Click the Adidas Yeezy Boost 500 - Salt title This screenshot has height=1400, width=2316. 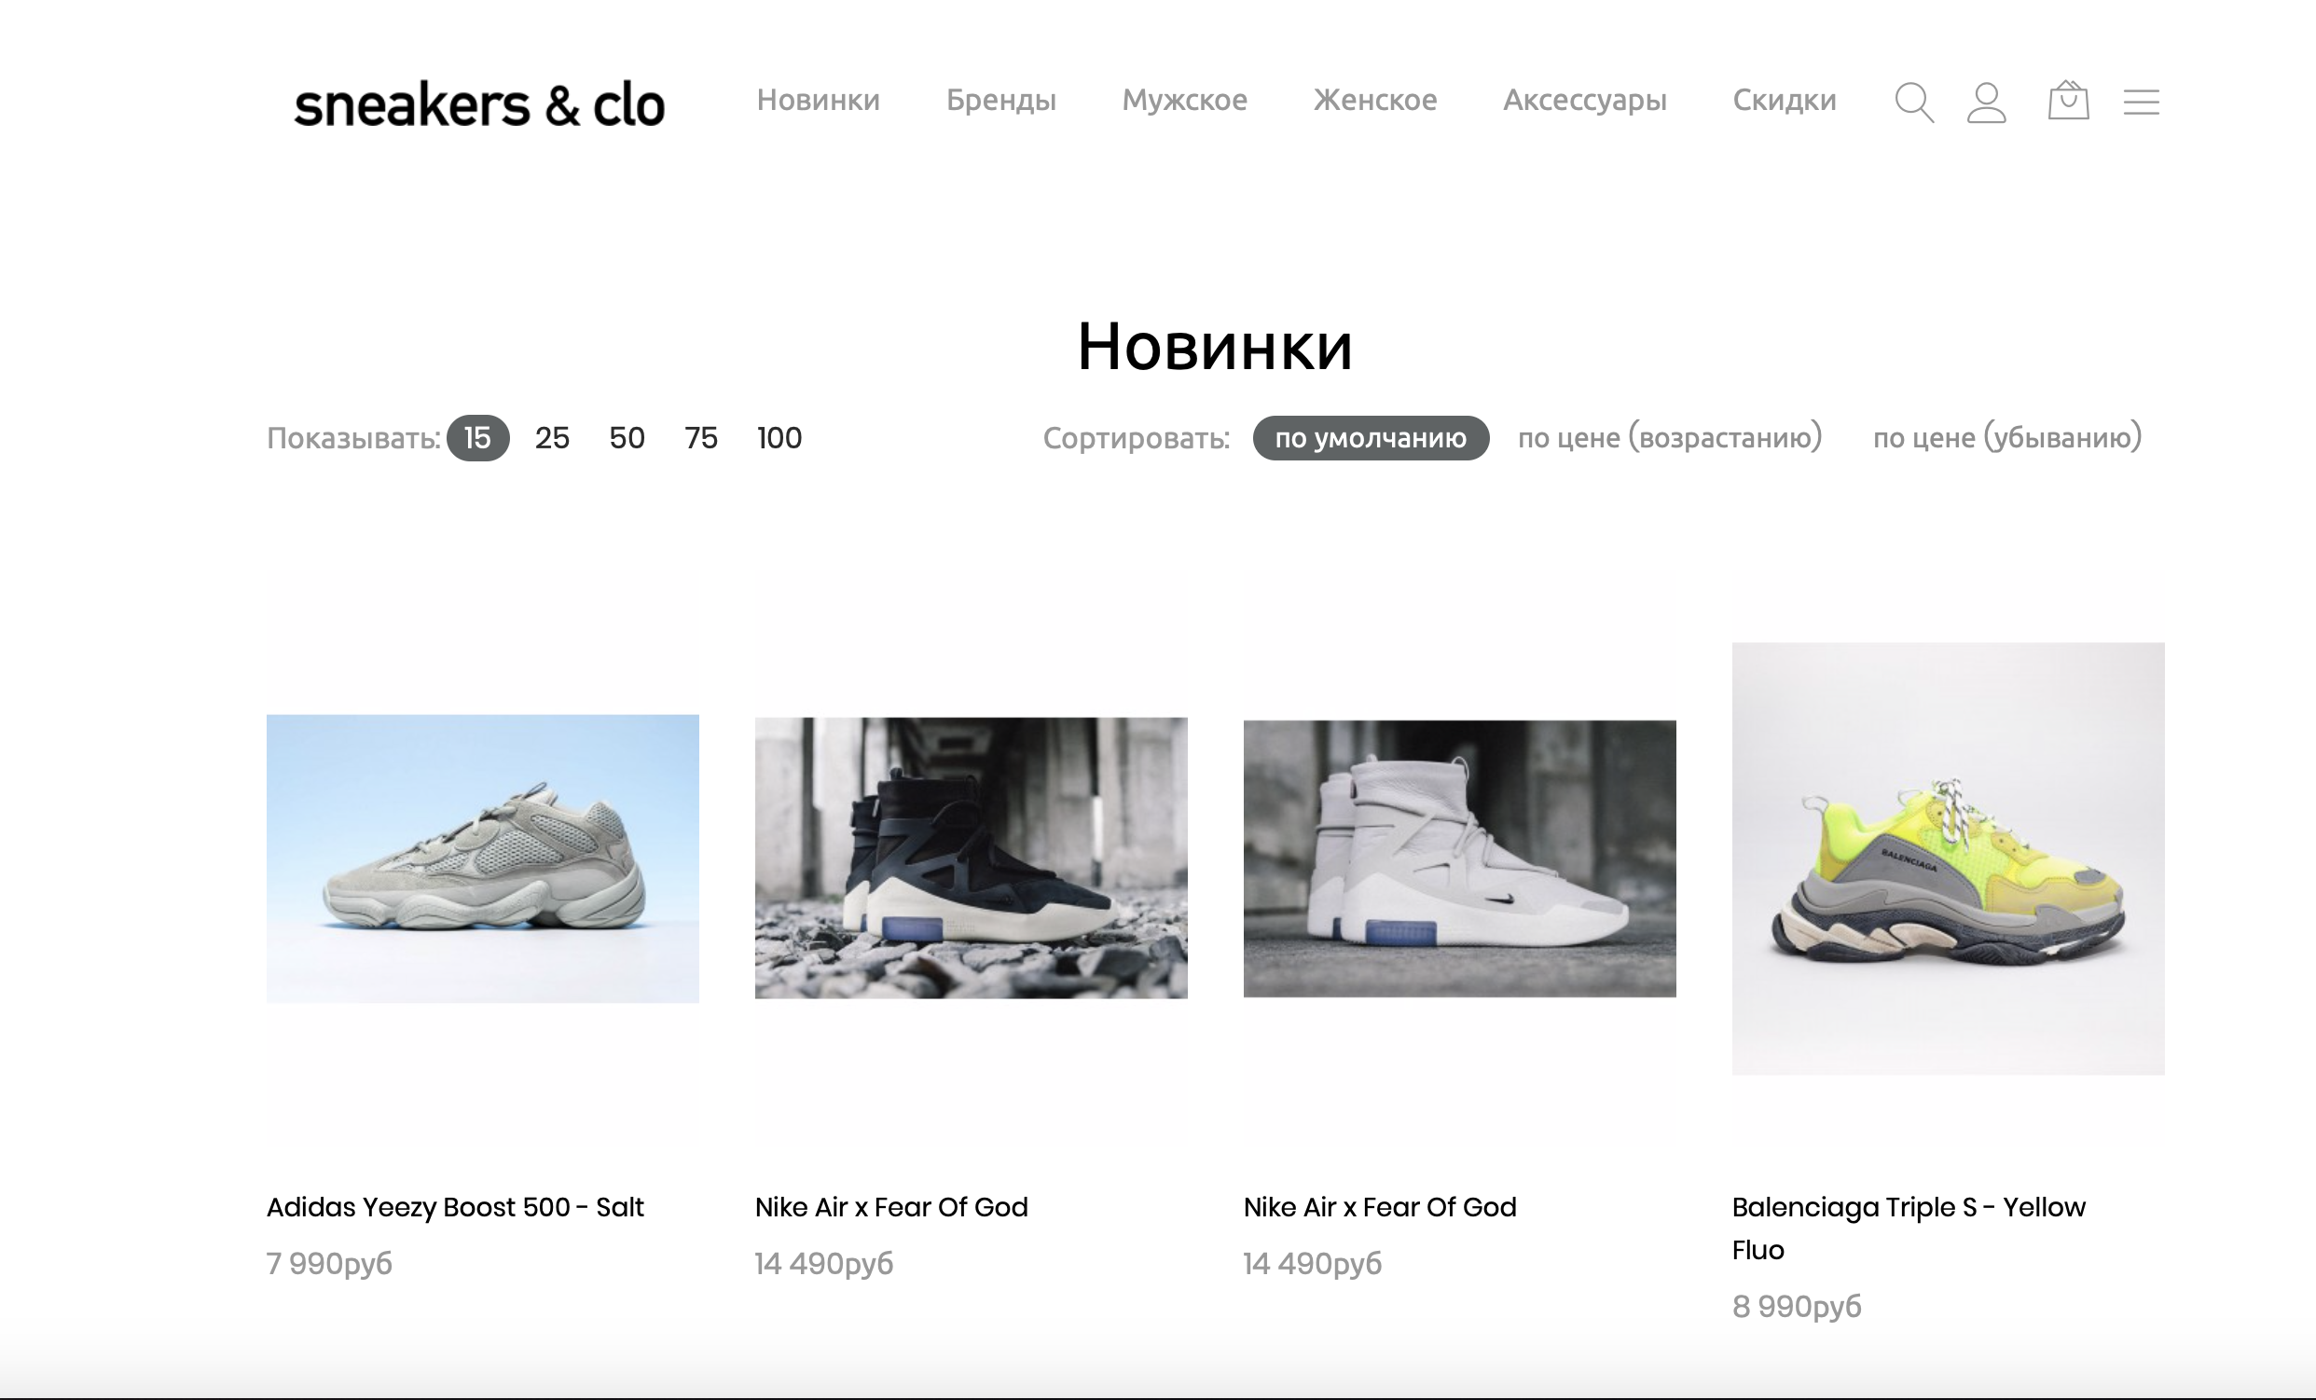(455, 1207)
